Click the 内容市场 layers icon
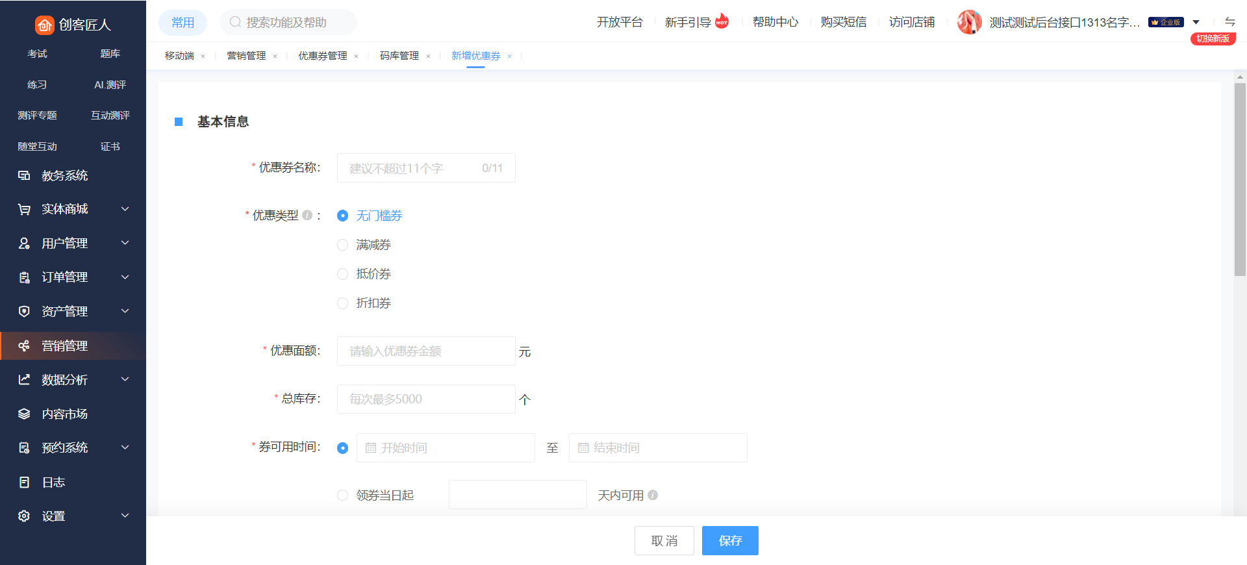This screenshot has width=1247, height=565. [x=24, y=414]
